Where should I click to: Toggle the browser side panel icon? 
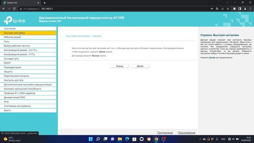coord(240,9)
